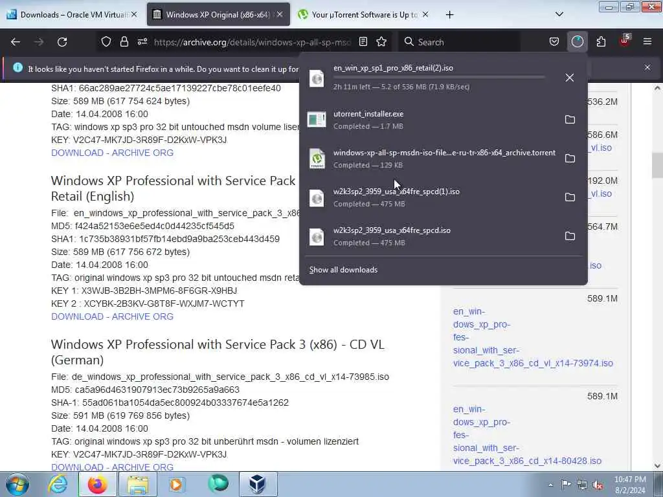Viewport: 663px width, 497px height.
Task: Open w2k3sp2_3959_usa_x64fre_spcd(1).iso entry
Action: click(431, 197)
